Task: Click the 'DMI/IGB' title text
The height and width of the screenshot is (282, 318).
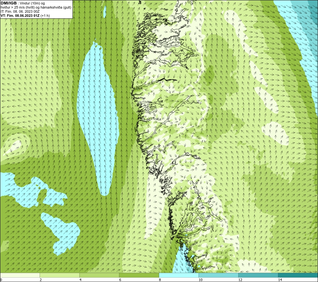Action: 9,3
